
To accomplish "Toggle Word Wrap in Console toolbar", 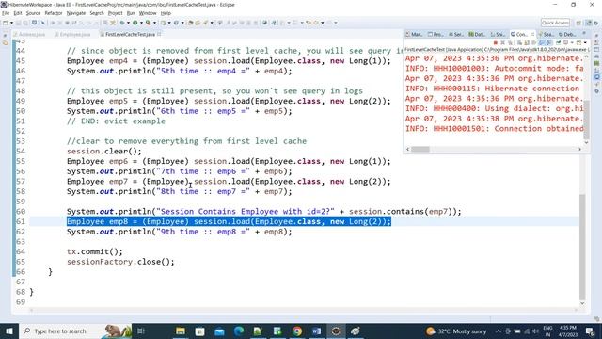I will tap(533, 42).
